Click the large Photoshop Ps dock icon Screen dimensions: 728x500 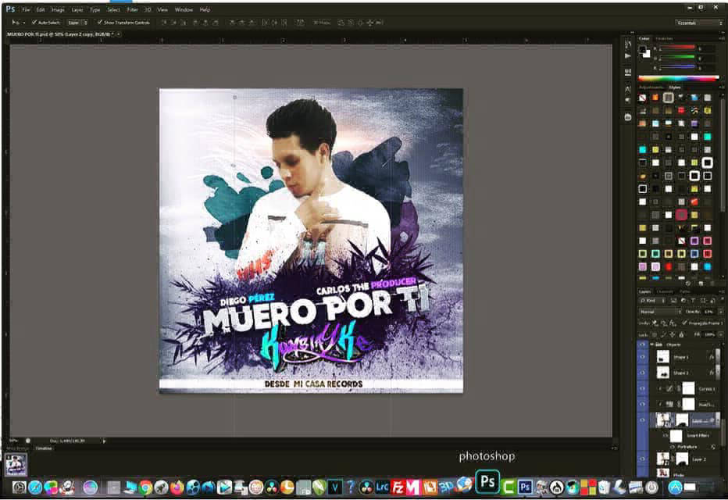tap(487, 482)
